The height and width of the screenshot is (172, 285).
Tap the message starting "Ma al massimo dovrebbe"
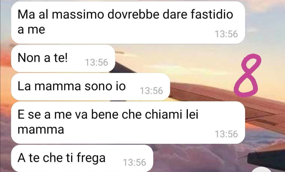coord(128,23)
